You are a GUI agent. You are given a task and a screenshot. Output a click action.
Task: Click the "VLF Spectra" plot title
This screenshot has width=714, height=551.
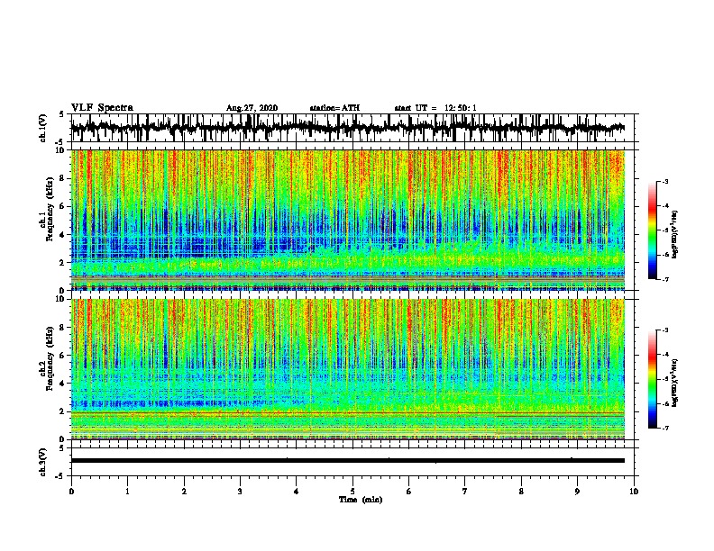(x=102, y=108)
